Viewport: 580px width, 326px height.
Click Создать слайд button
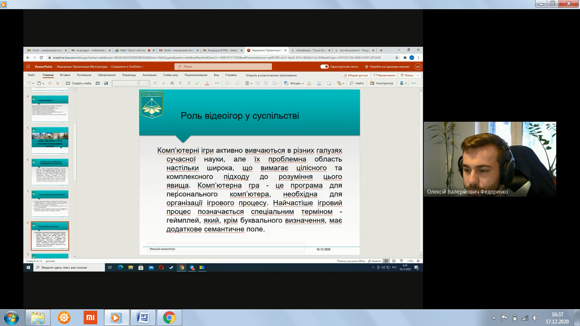[x=79, y=83]
